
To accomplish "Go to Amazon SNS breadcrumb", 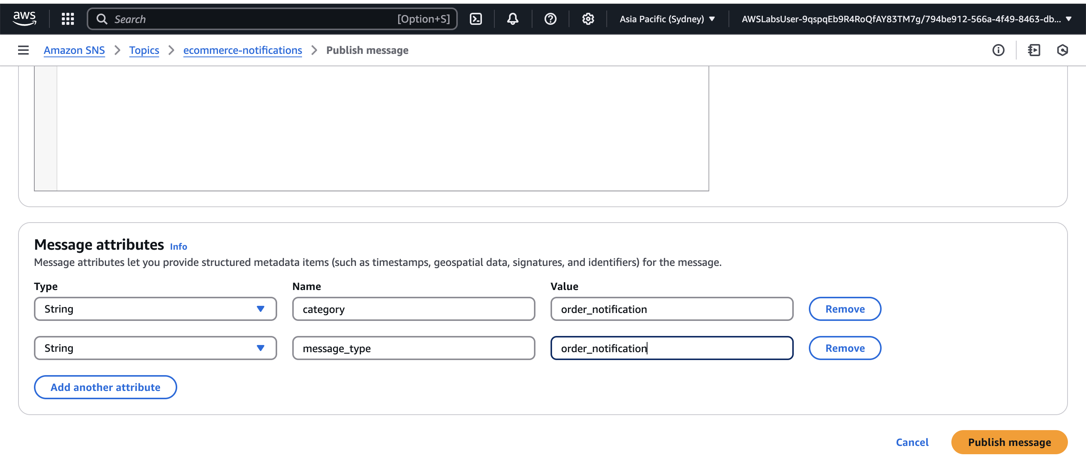I will [x=74, y=50].
